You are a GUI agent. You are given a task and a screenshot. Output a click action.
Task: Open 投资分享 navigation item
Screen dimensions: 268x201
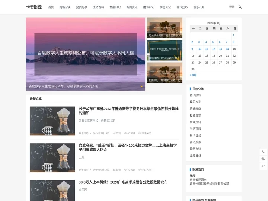[x=82, y=7]
